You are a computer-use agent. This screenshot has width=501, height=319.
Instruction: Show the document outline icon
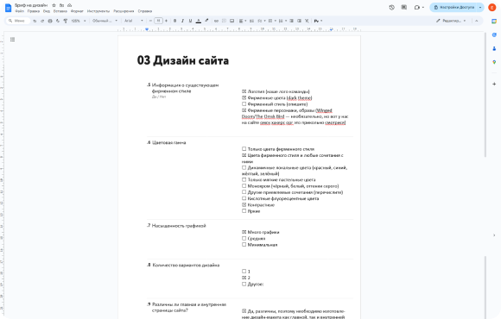[12, 40]
